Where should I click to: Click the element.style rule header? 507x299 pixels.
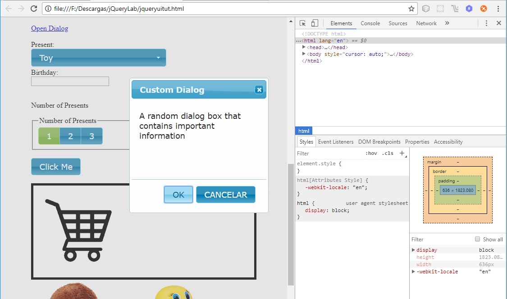320,163
